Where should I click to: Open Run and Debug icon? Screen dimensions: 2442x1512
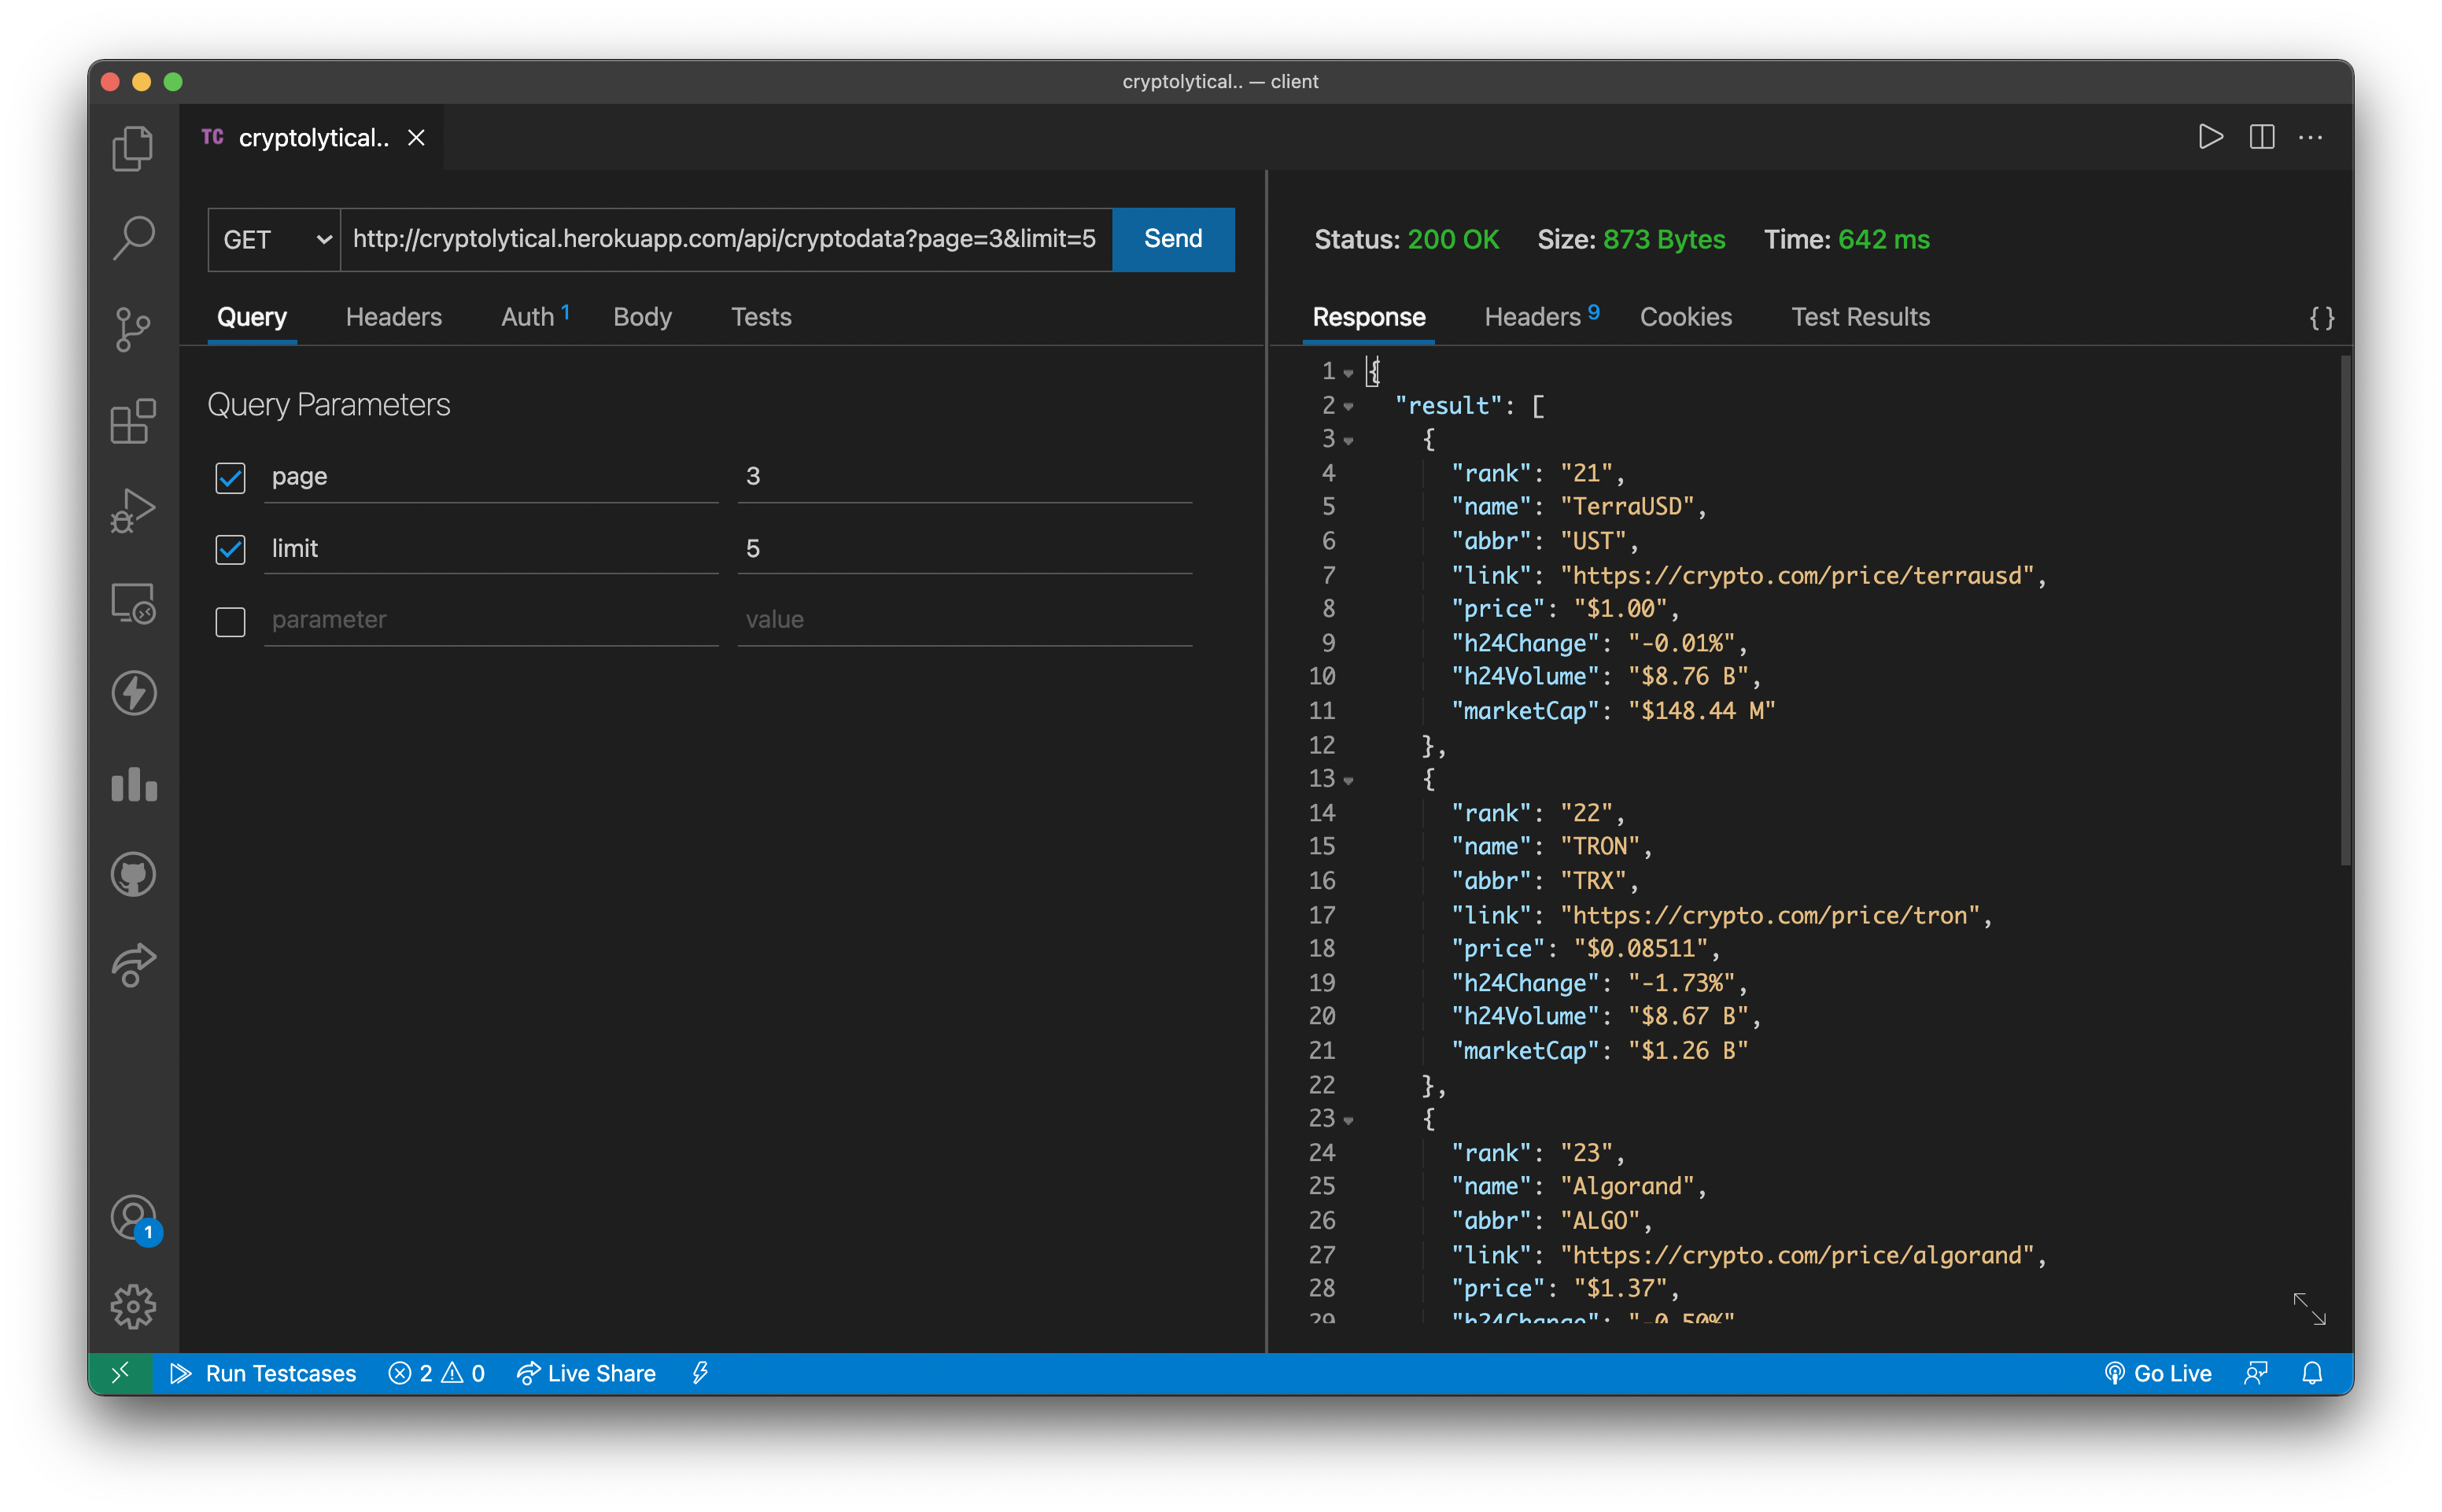point(133,512)
